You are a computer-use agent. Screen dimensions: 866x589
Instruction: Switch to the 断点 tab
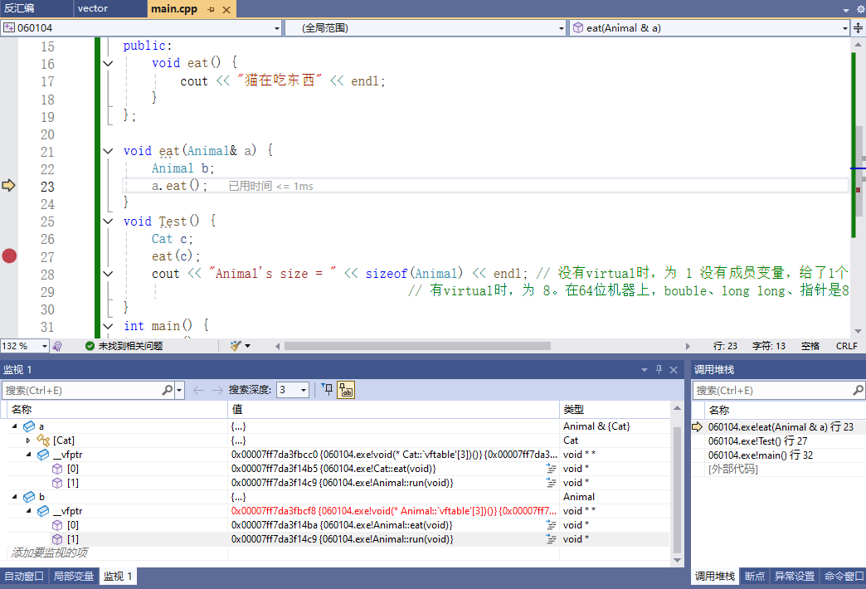(x=755, y=577)
